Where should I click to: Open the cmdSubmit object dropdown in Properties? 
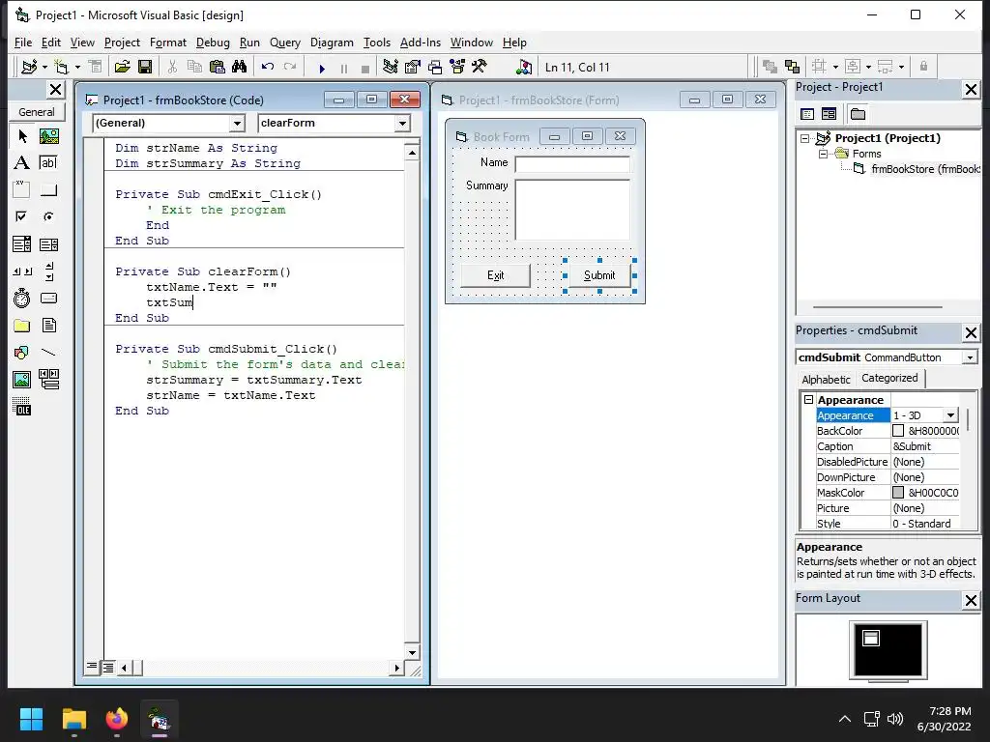pyautogui.click(x=970, y=357)
